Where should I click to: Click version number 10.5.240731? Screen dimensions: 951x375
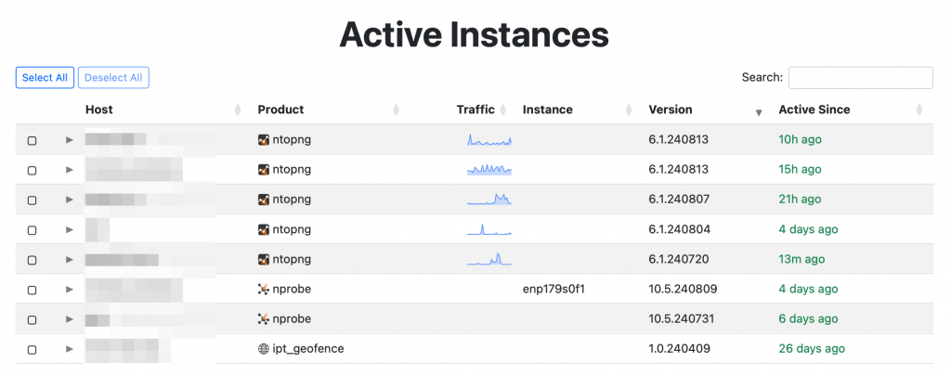click(682, 319)
